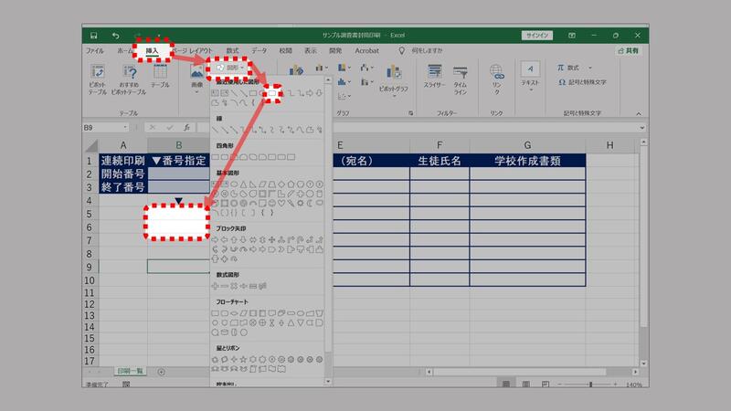Insert a Timeline (タイムライン)
Viewport: 731px width, 411px height.
tap(461, 79)
